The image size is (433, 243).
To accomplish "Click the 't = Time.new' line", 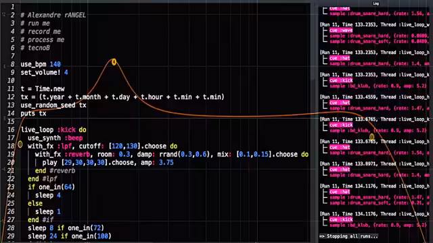I will 43,88.
